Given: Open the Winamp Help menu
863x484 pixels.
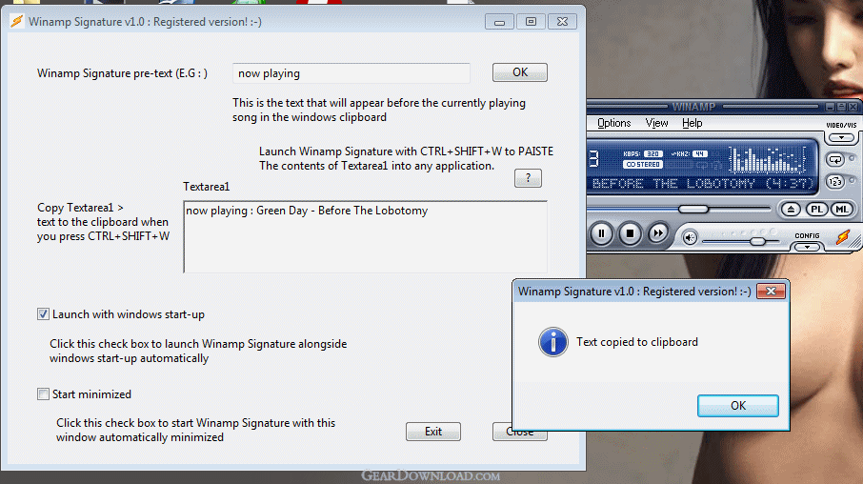Looking at the screenshot, I should [692, 123].
